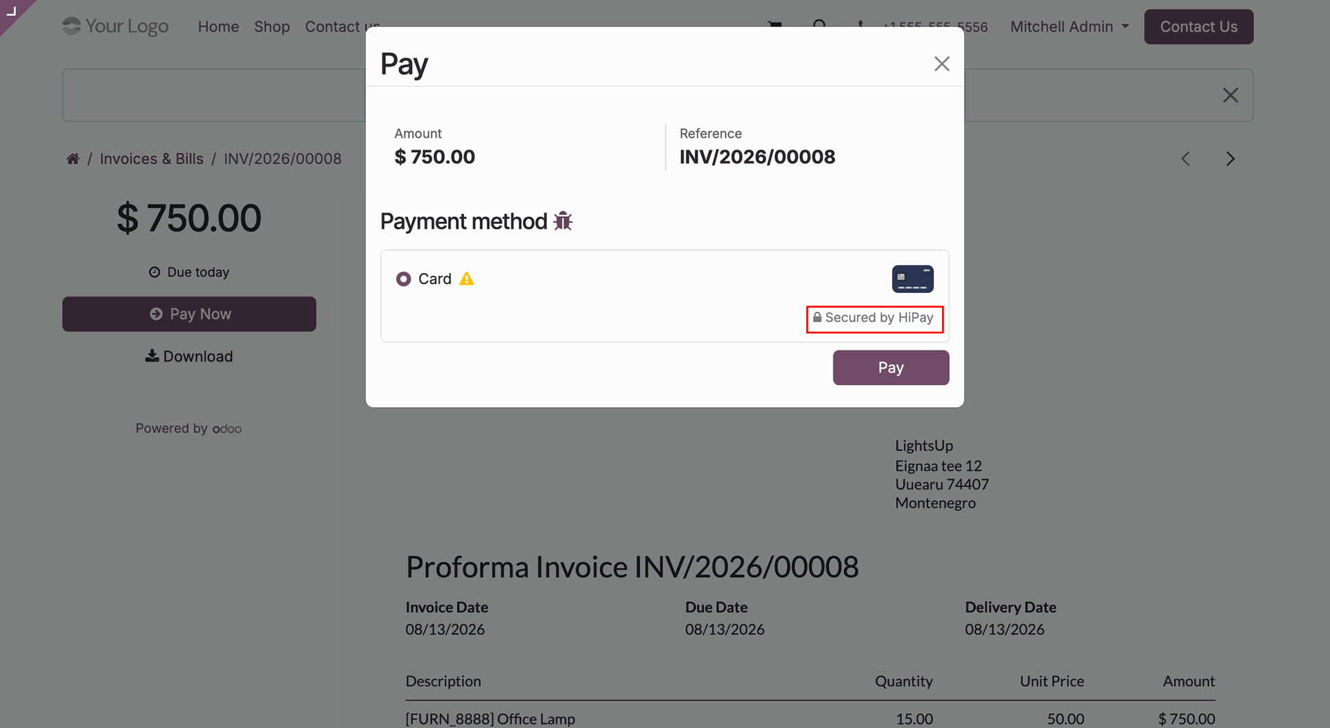Expand the Mitchell Admin user dropdown

(x=1070, y=26)
